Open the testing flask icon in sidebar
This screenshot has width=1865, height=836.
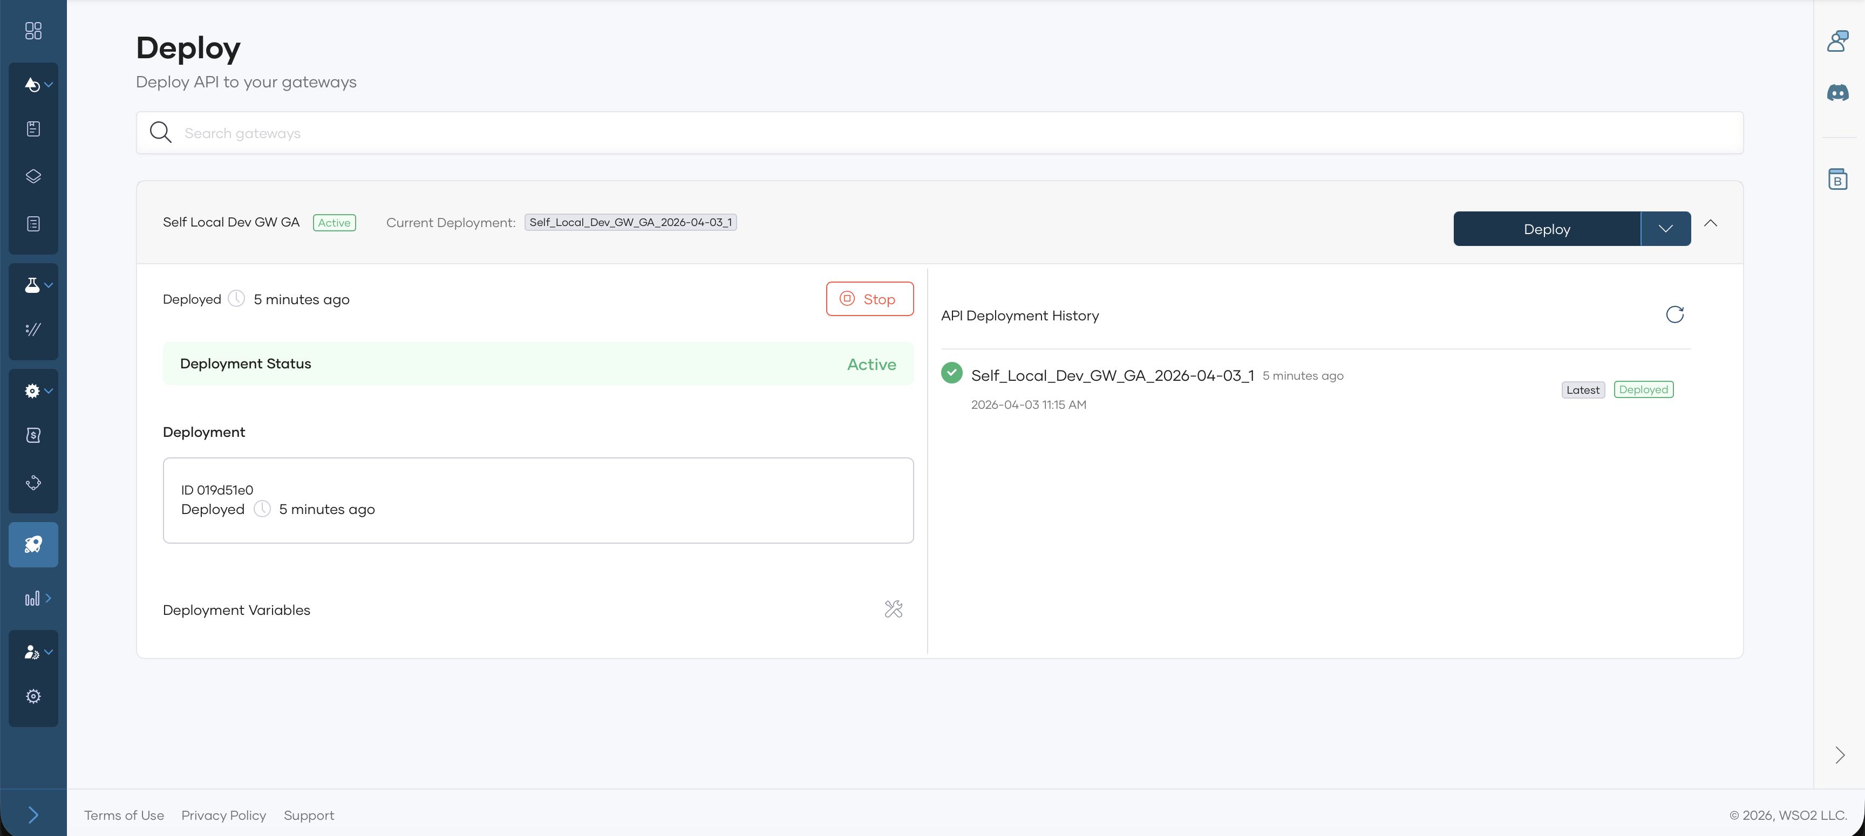[32, 284]
